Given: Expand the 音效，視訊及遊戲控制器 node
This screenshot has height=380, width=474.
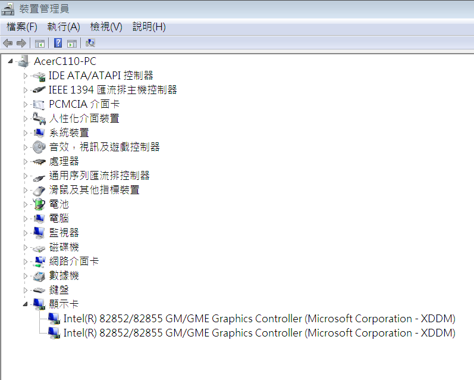Looking at the screenshot, I should click(26, 147).
